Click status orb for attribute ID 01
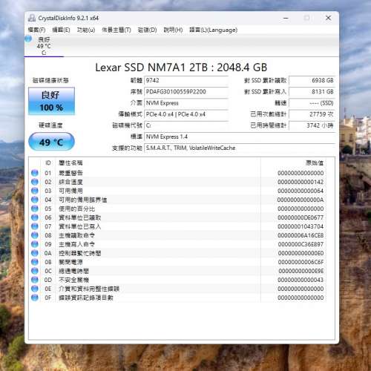This screenshot has width=371, height=371. pos(35,173)
